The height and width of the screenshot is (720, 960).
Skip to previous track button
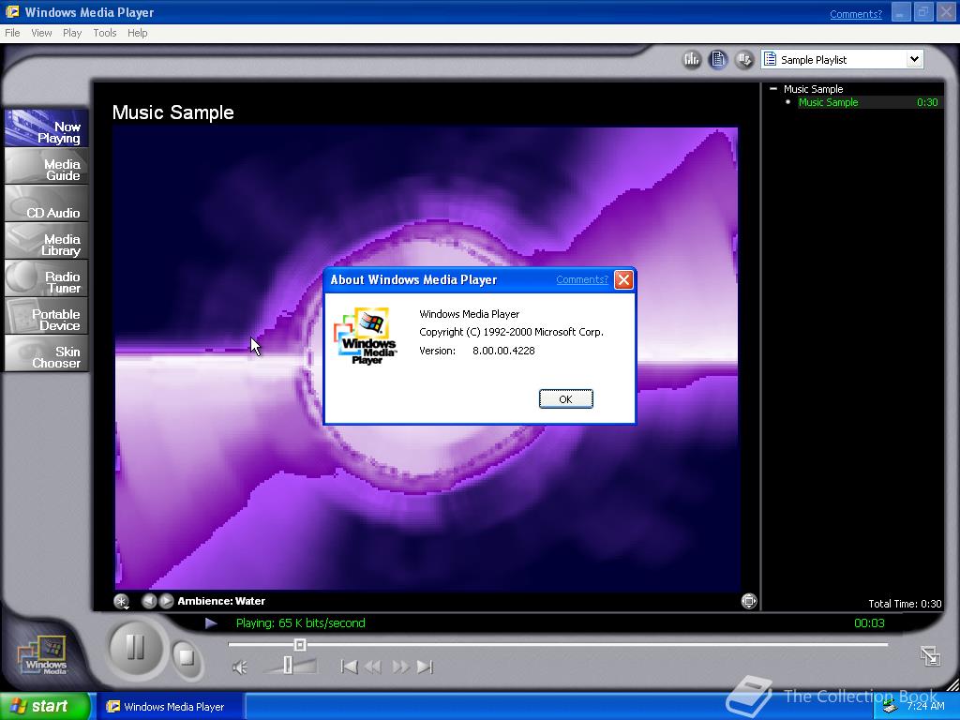click(349, 667)
